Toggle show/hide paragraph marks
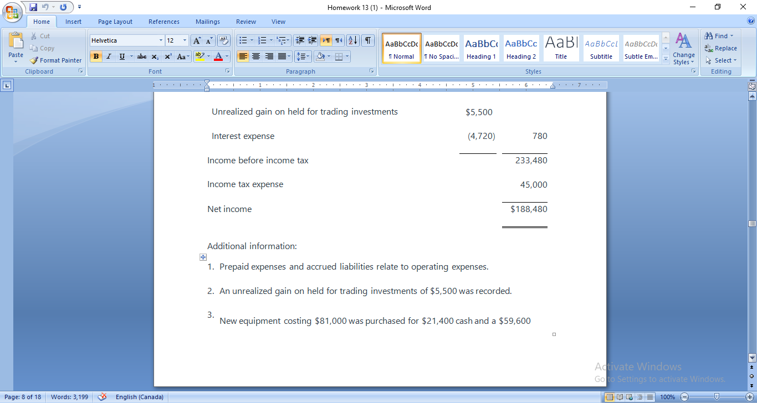This screenshot has width=757, height=403. [367, 40]
